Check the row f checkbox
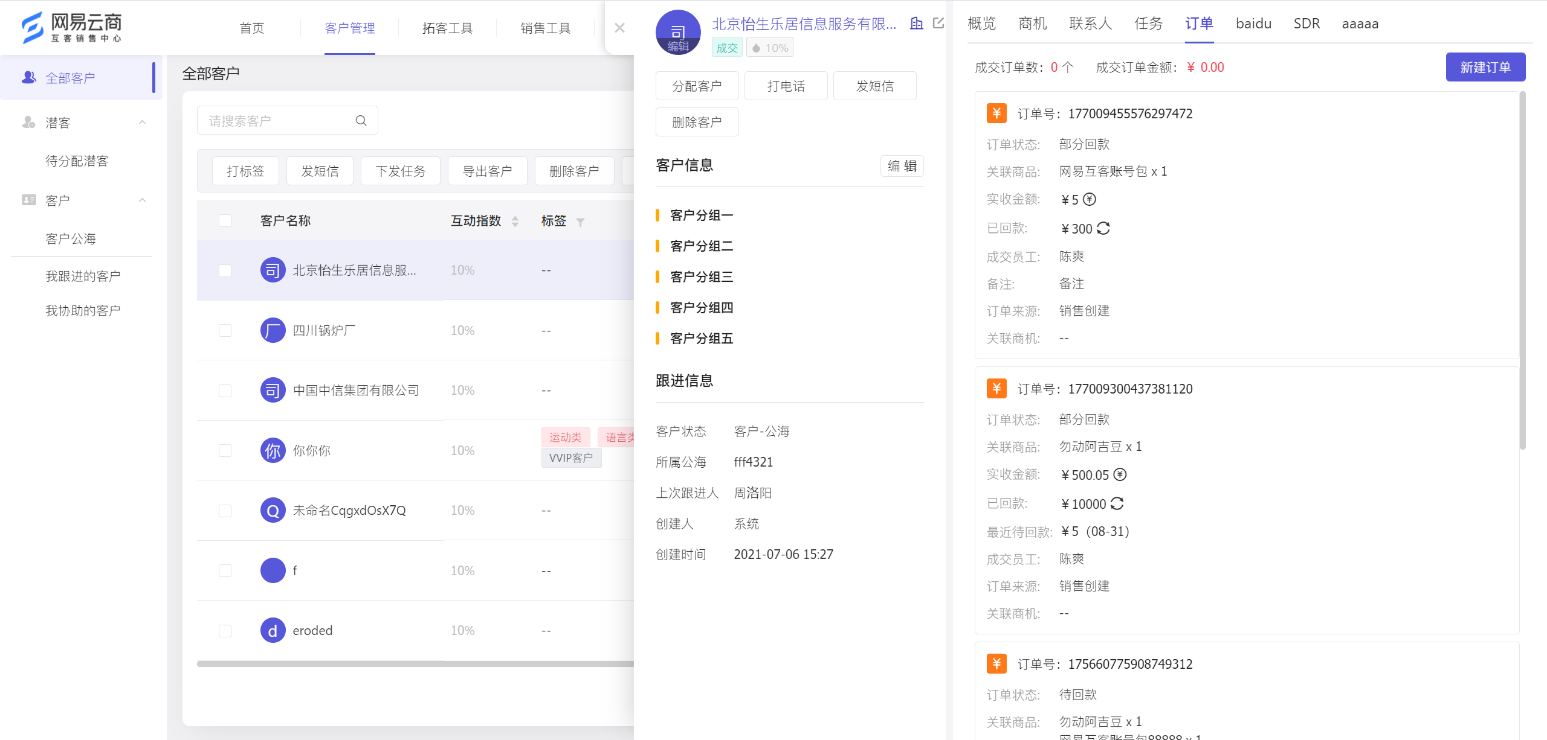This screenshot has width=1547, height=740. coord(225,570)
